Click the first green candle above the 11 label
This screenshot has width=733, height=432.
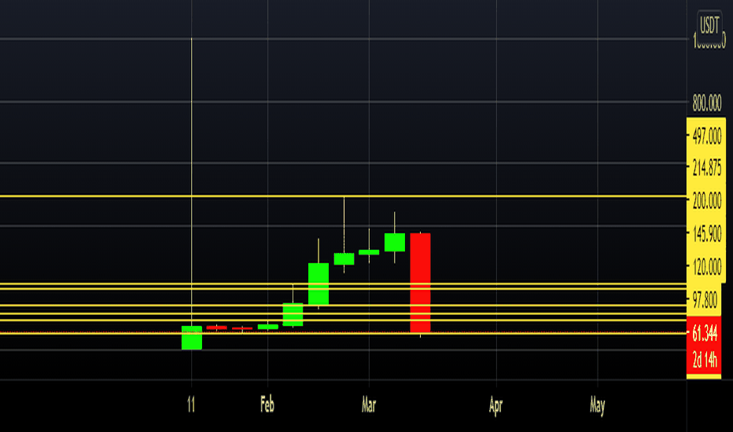(192, 338)
